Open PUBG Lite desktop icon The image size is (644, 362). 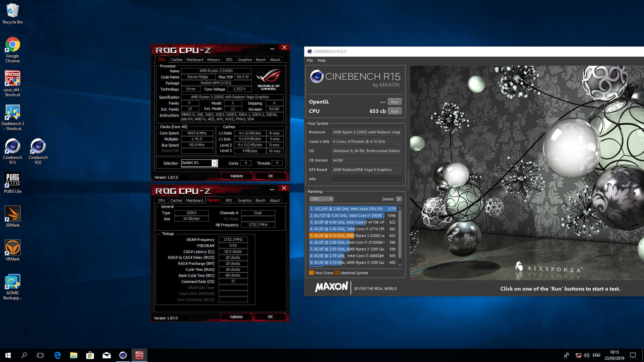(13, 183)
